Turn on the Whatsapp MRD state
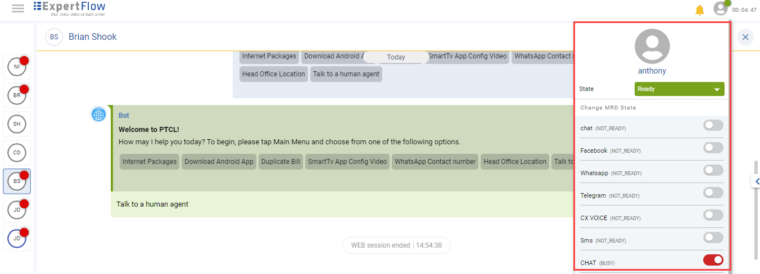760x274 pixels. click(713, 170)
